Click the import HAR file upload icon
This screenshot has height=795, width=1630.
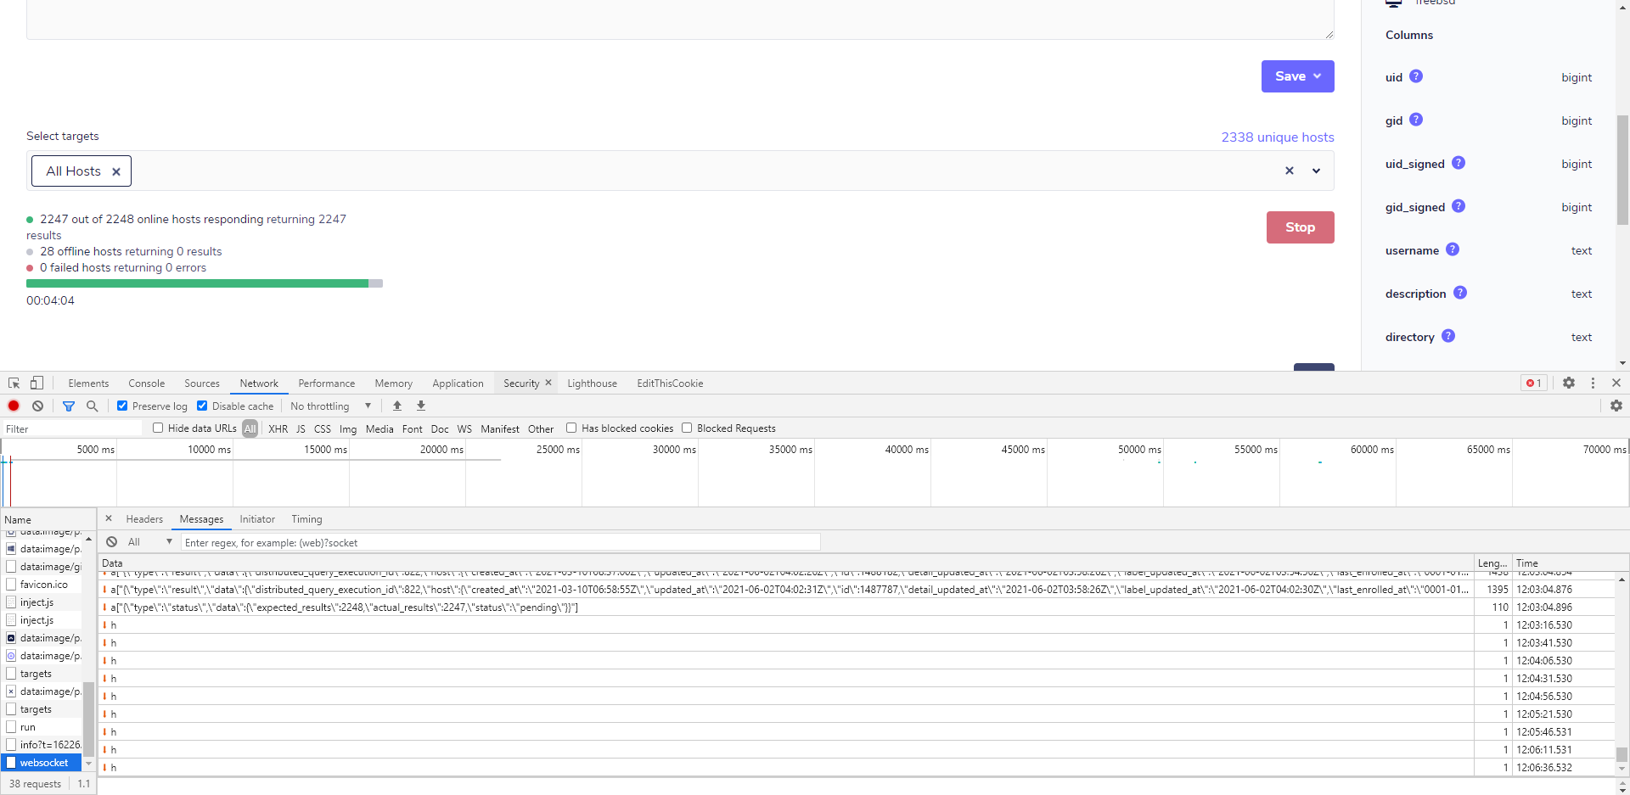(x=397, y=406)
